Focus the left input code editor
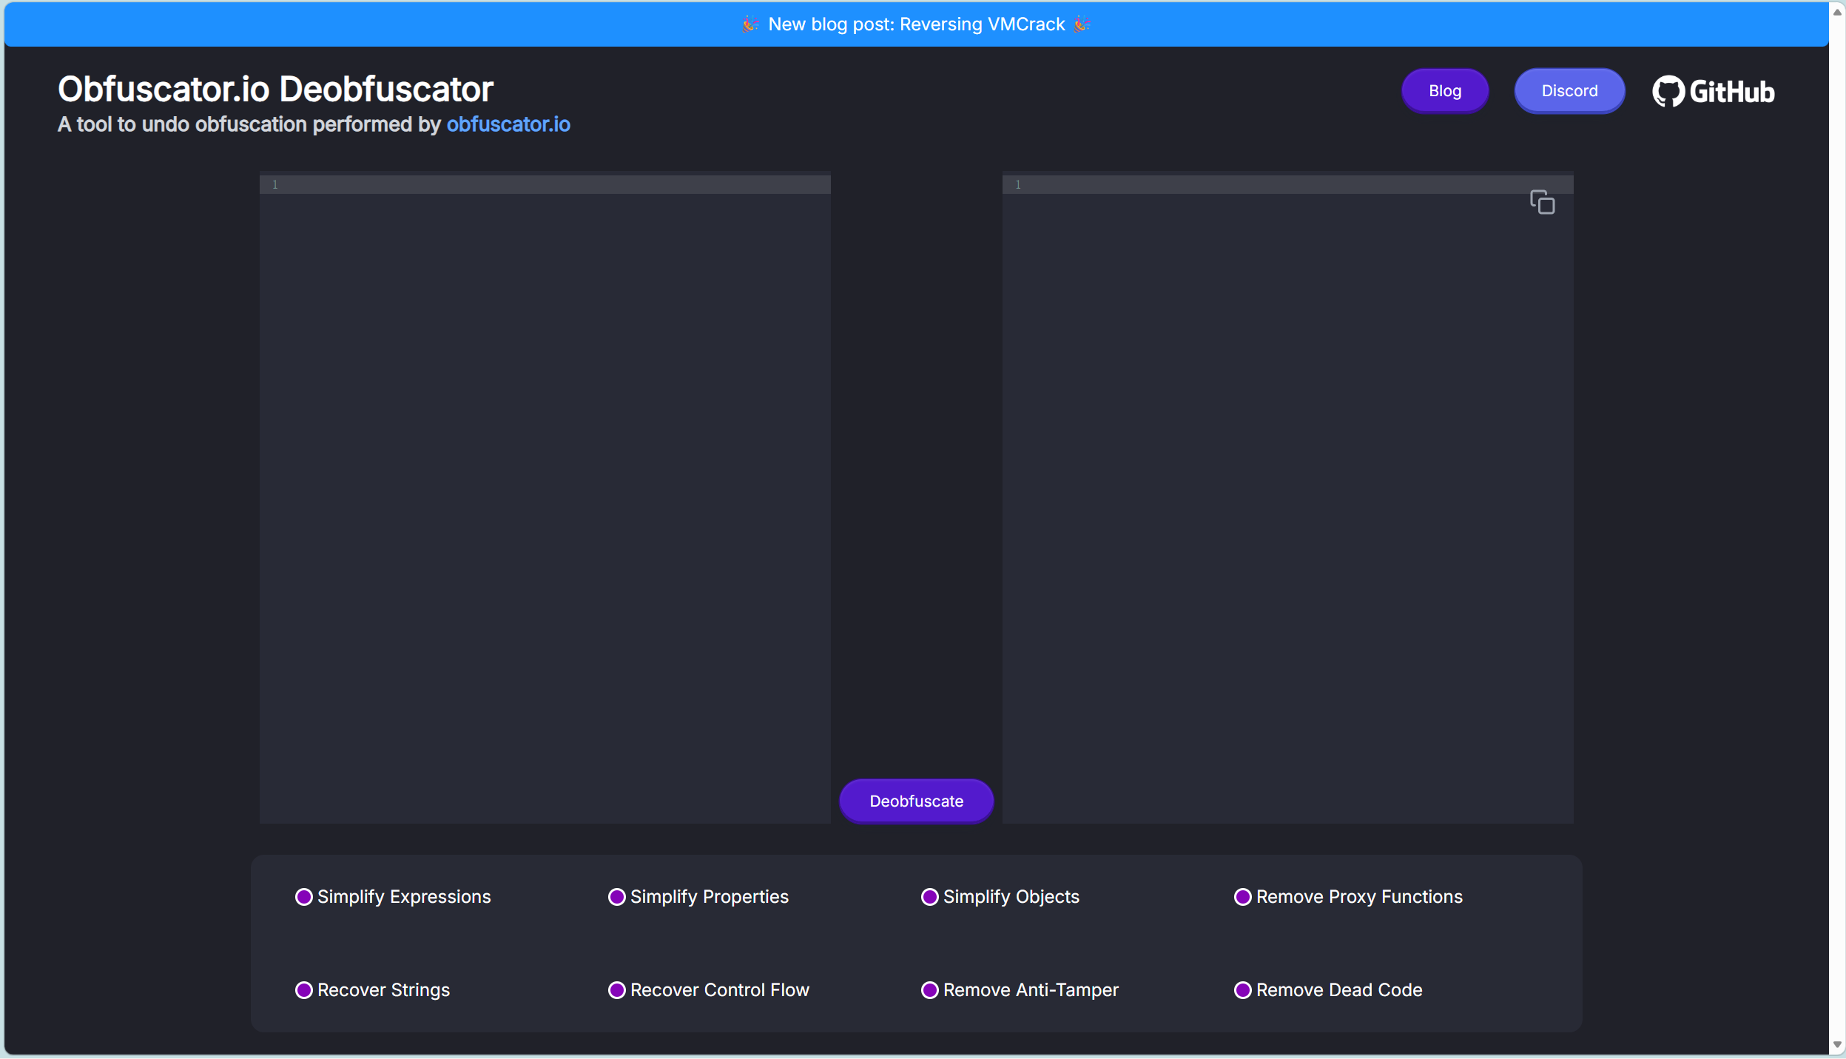1846x1059 pixels. pos(545,498)
